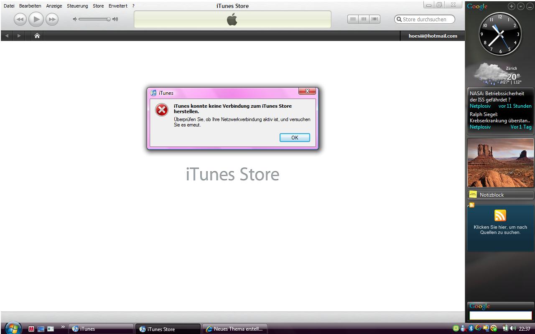535x334 pixels.
Task: Click the Store durchsuchen search field
Action: 425,19
